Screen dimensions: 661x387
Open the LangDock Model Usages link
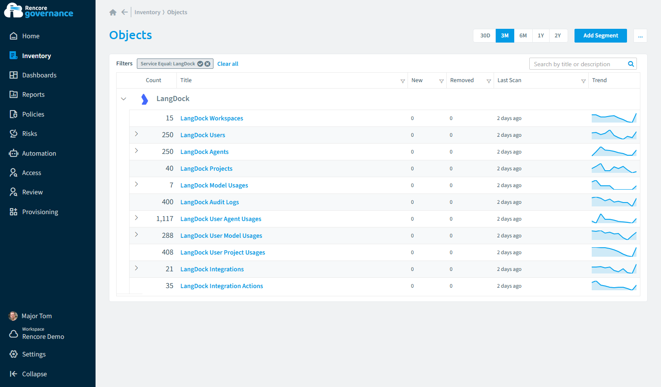click(x=214, y=185)
